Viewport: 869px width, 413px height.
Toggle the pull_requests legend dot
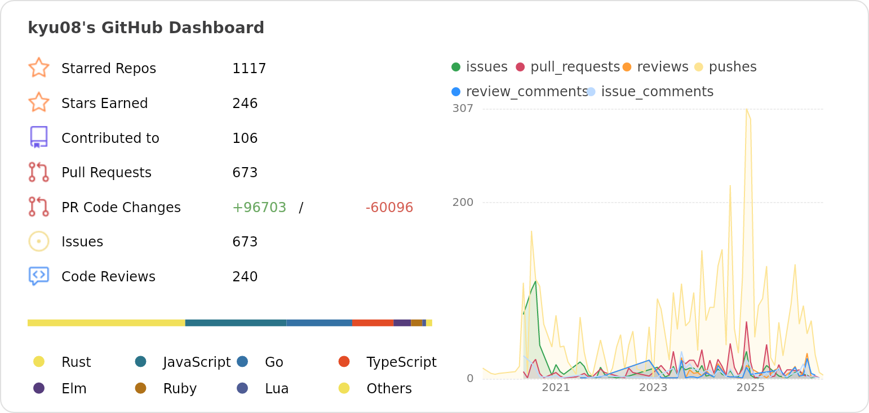[520, 67]
